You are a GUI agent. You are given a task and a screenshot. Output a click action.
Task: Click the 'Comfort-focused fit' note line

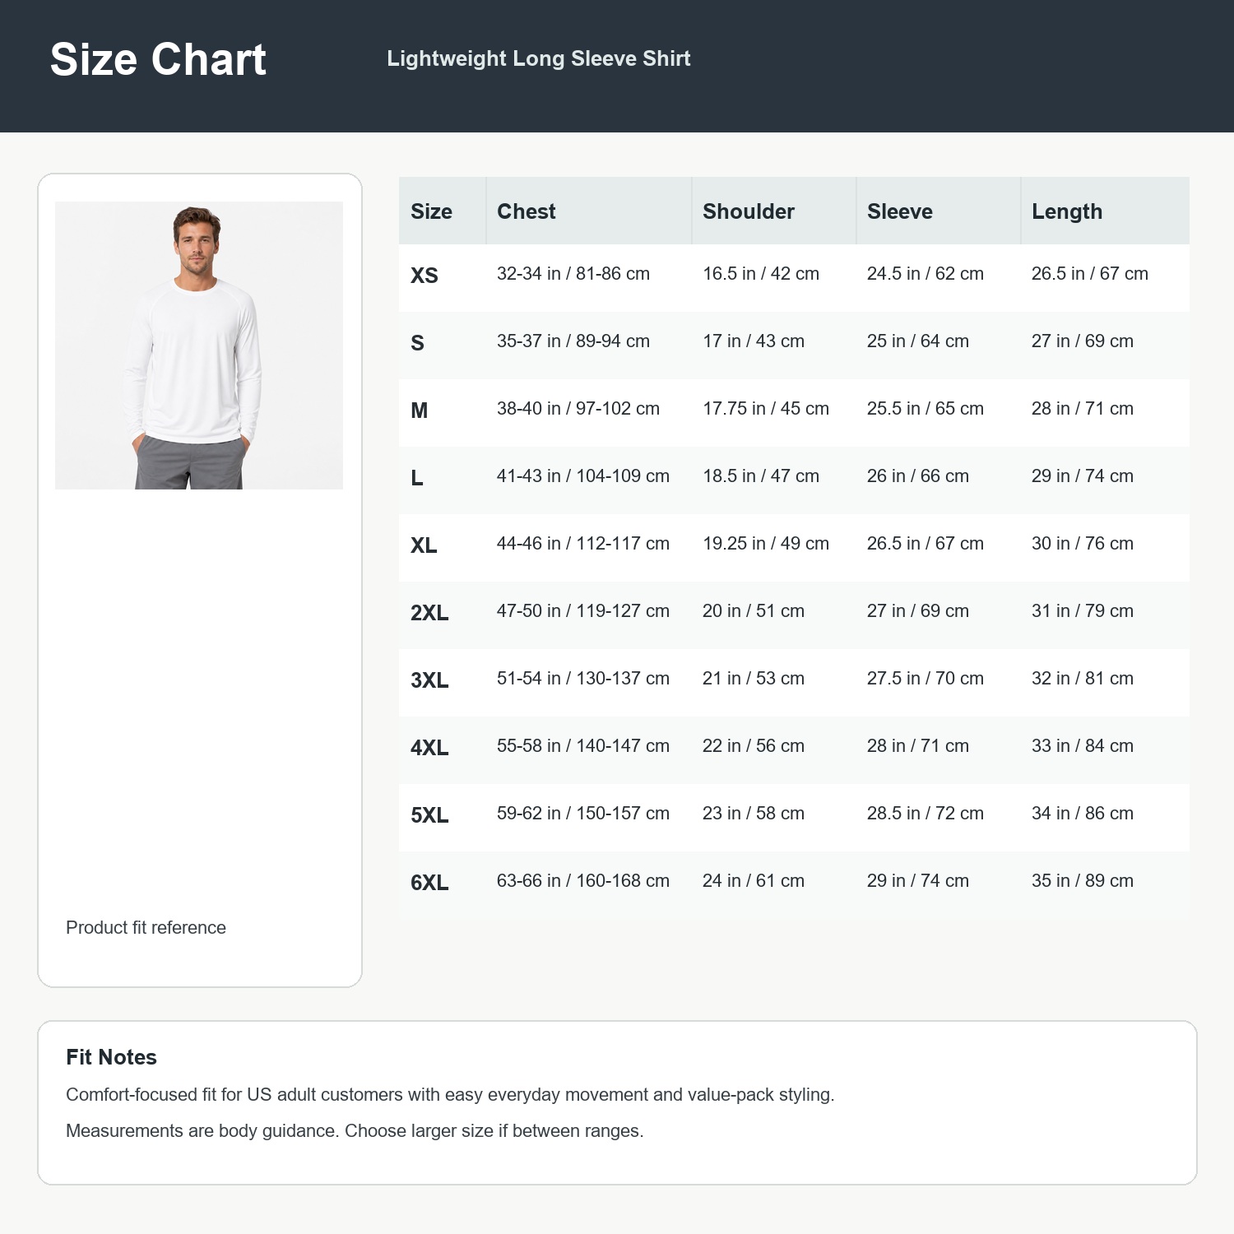[450, 1095]
